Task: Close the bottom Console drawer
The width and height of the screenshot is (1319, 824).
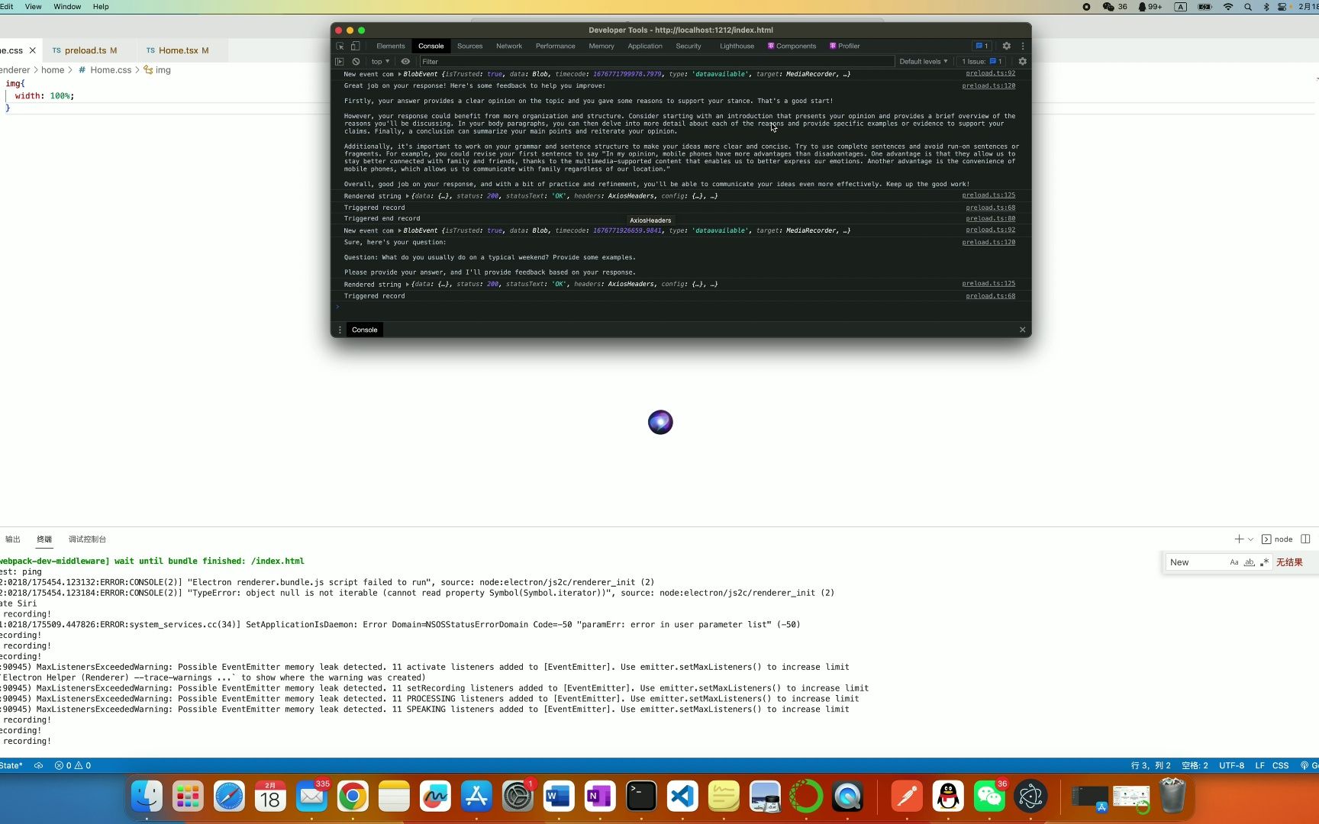Action: coord(1022,330)
